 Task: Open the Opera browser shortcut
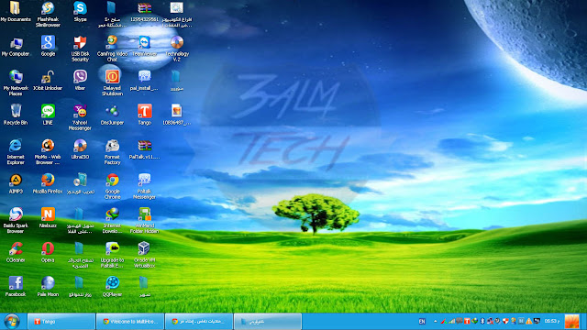48,252
